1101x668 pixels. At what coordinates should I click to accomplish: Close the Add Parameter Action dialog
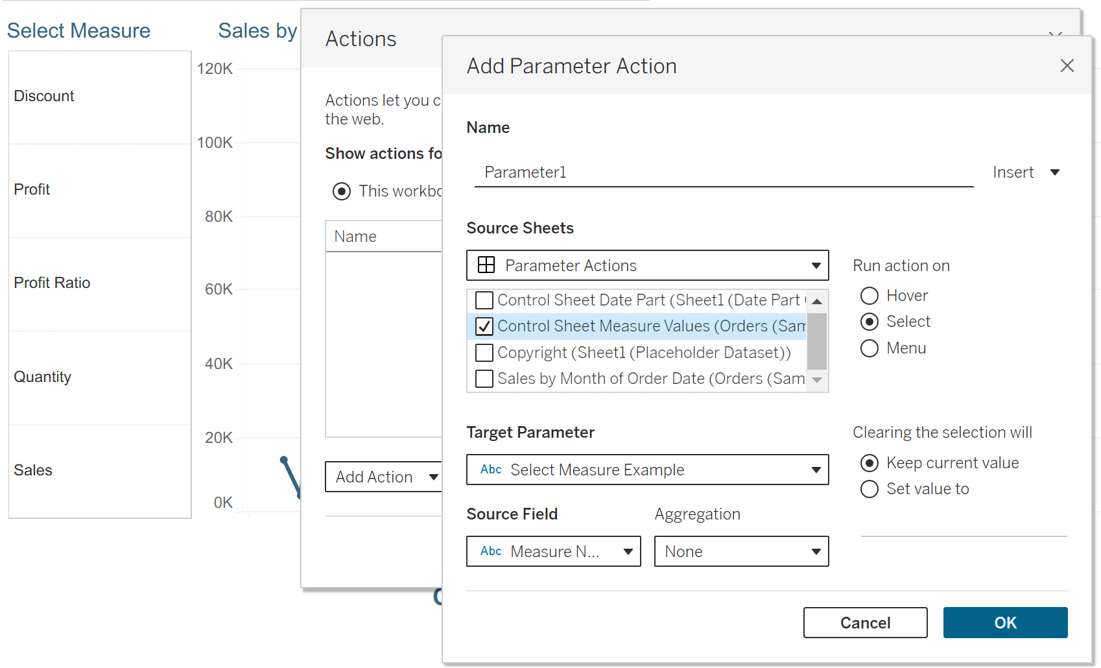click(x=1067, y=66)
